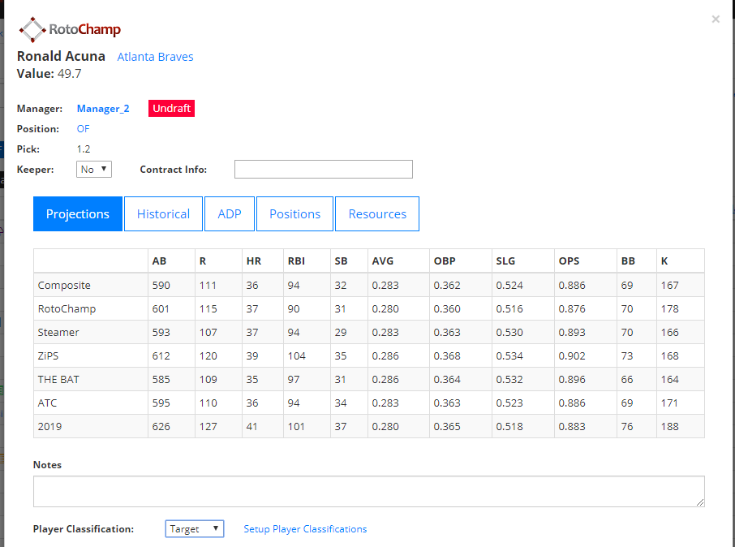
Task: Open the Manager_2 link
Action: (x=103, y=109)
